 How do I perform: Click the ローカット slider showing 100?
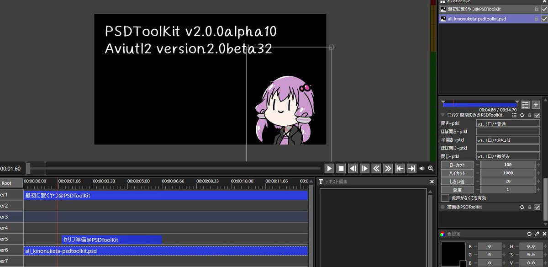tap(507, 165)
